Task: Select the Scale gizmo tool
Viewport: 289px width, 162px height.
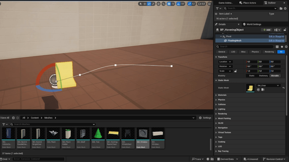Action: click(153, 4)
